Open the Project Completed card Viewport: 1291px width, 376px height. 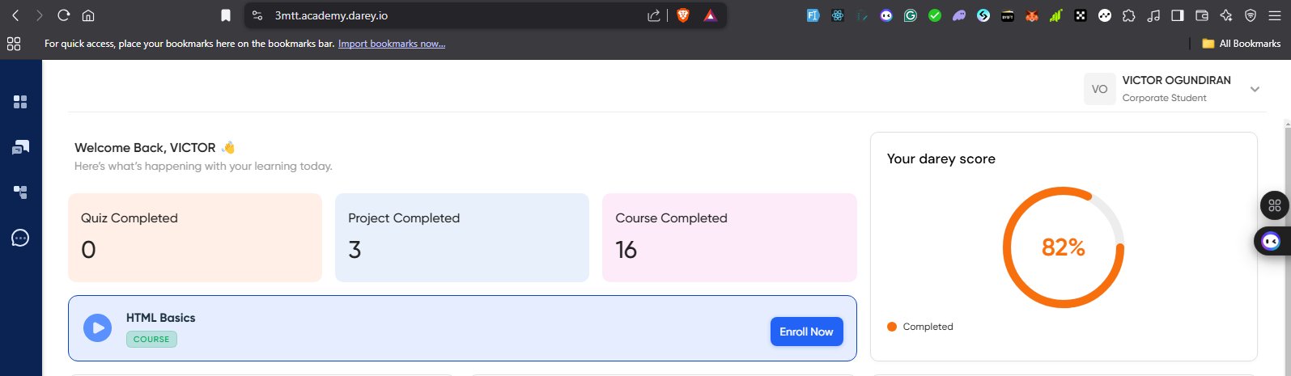[462, 238]
